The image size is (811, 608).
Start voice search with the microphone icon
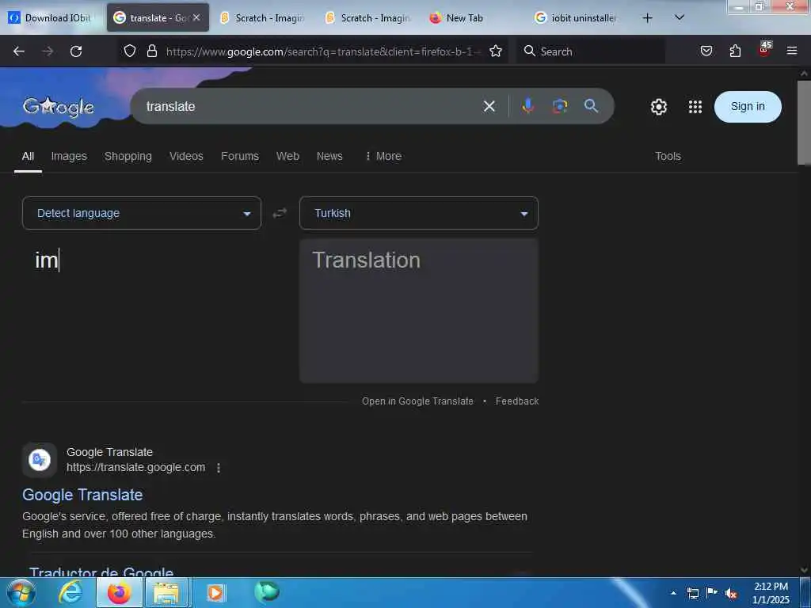click(x=527, y=106)
